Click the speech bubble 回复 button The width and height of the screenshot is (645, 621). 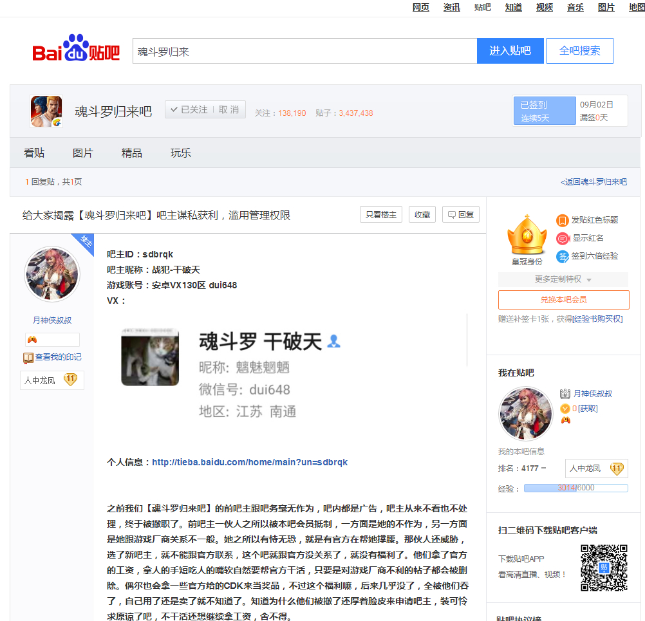[461, 215]
